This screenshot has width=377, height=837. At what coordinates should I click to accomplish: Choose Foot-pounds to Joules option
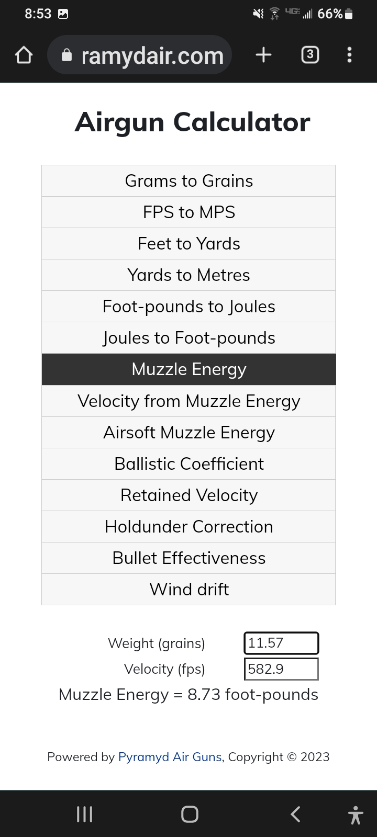pyautogui.click(x=188, y=307)
